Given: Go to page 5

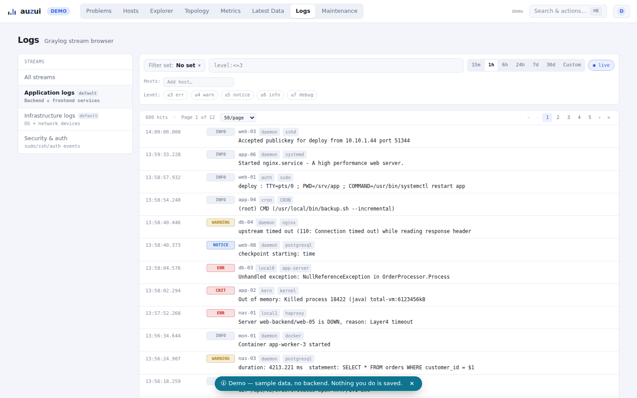Looking at the screenshot, I should (590, 118).
